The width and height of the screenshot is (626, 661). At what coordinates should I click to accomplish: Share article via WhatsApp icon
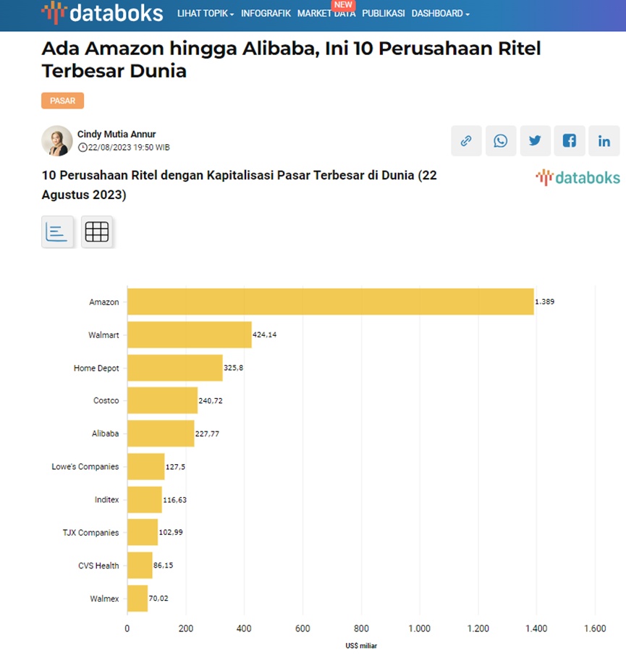pyautogui.click(x=501, y=141)
